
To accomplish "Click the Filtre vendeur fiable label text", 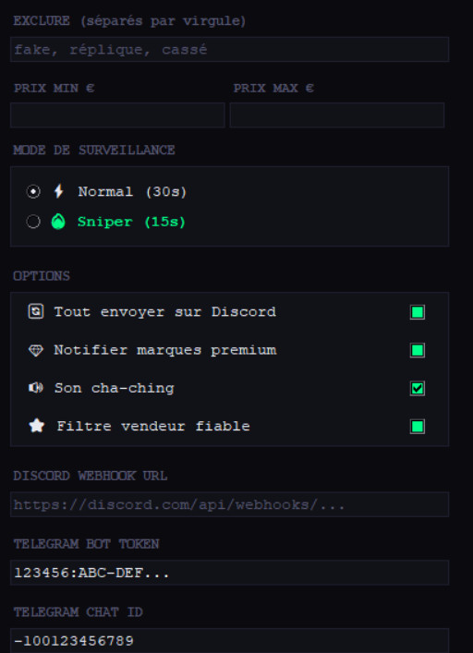I will click(x=153, y=426).
